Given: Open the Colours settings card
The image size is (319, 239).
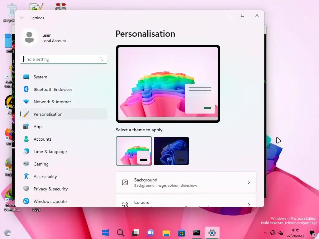Looking at the screenshot, I should (186, 201).
